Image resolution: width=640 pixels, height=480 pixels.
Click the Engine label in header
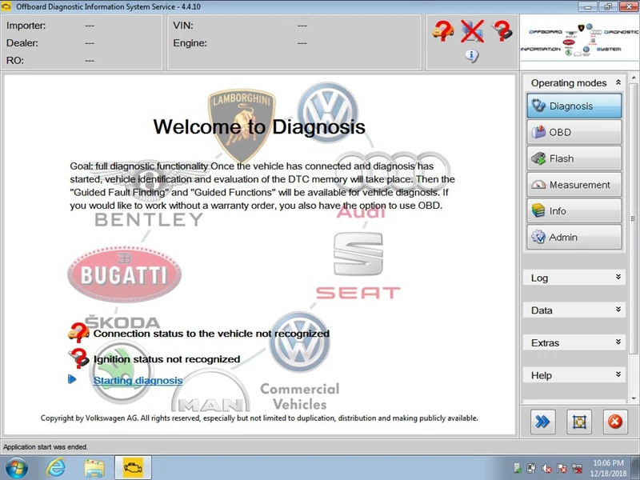190,43
